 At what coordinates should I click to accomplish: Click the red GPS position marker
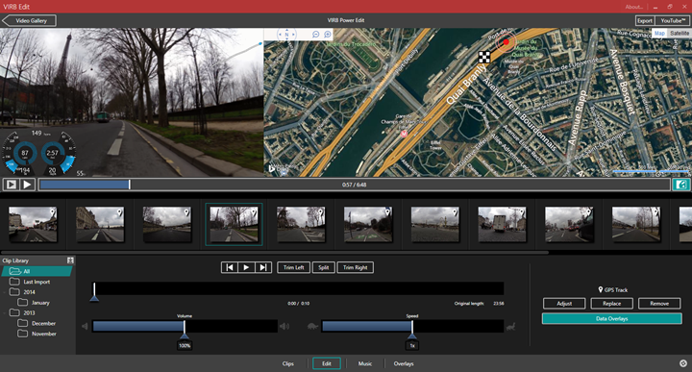coord(506,42)
